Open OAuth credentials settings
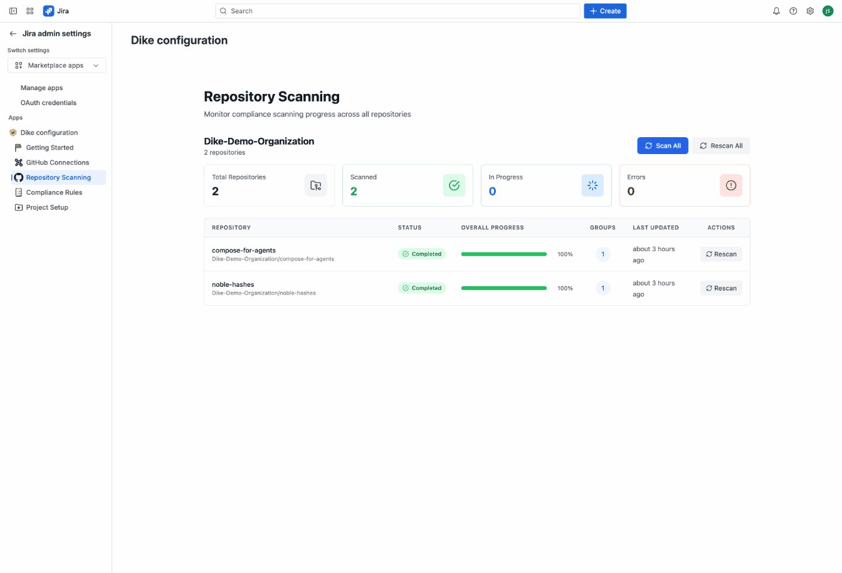 coord(48,102)
